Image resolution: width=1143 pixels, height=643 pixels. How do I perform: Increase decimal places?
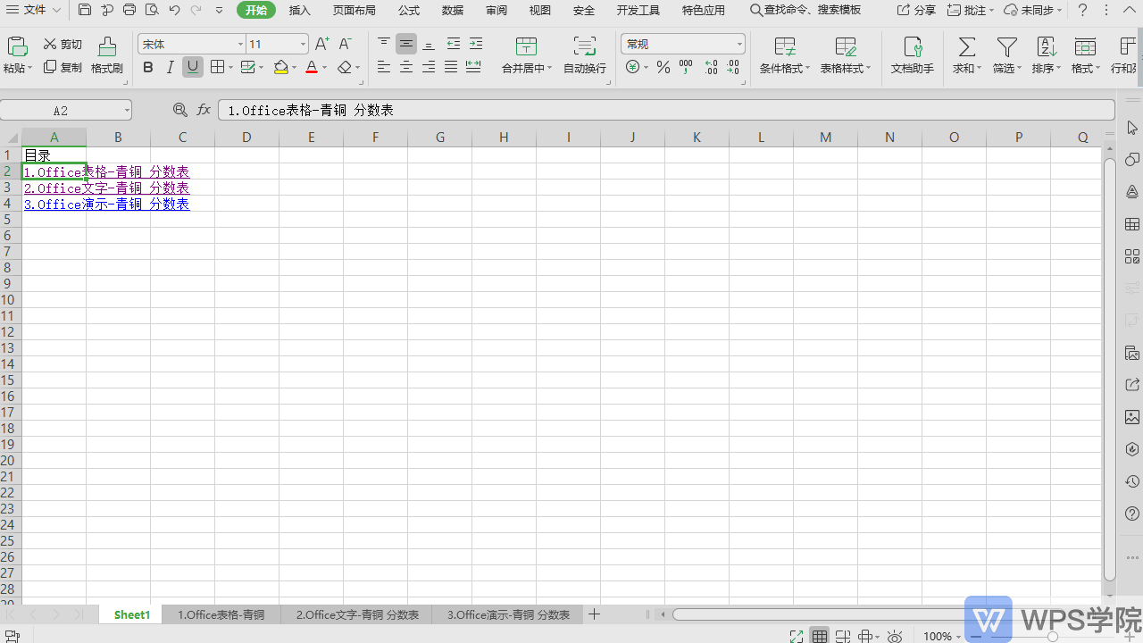point(711,67)
